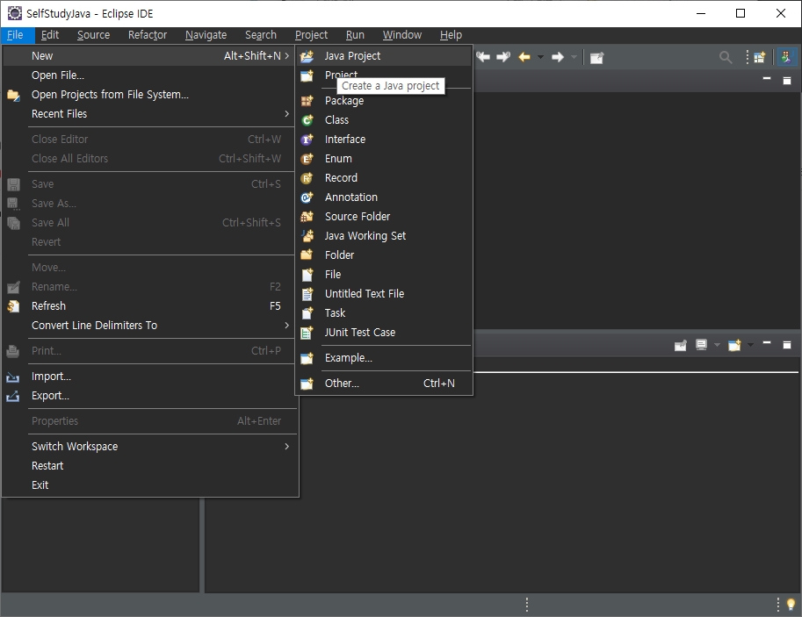This screenshot has height=617, width=802.
Task: Minimize the bottom console panel
Action: (x=767, y=343)
